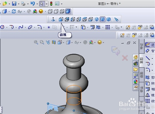Image resolution: width=155 pixels, height=114 pixels.
Task: Click Mirror Entities (镜) in the side panel
Action: tap(150, 95)
